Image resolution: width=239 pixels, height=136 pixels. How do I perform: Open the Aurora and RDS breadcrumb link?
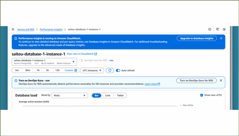[26, 29]
